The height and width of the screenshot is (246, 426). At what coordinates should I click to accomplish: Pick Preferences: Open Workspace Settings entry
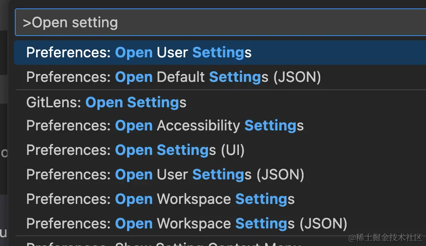coord(160,199)
